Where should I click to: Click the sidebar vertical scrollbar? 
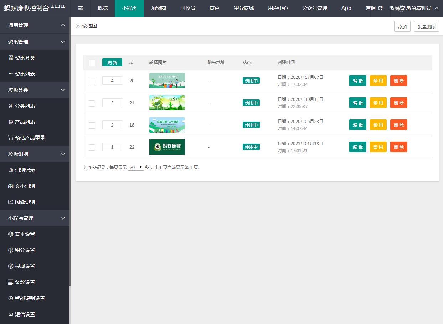70,151
